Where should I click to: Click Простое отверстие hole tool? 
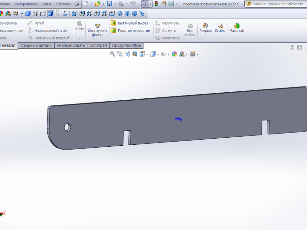(130, 31)
